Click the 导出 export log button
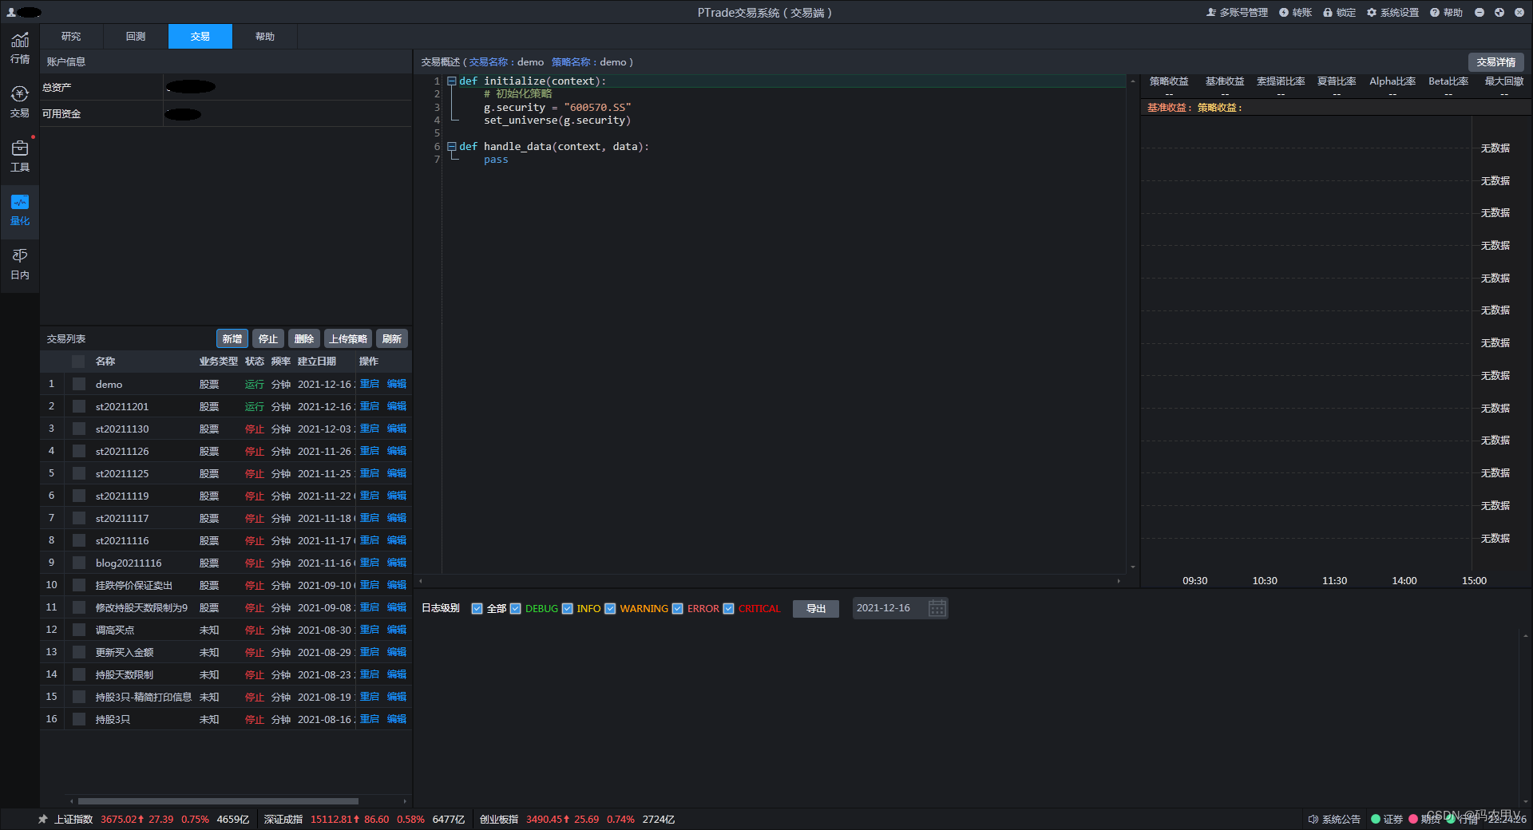This screenshot has height=830, width=1533. (816, 608)
